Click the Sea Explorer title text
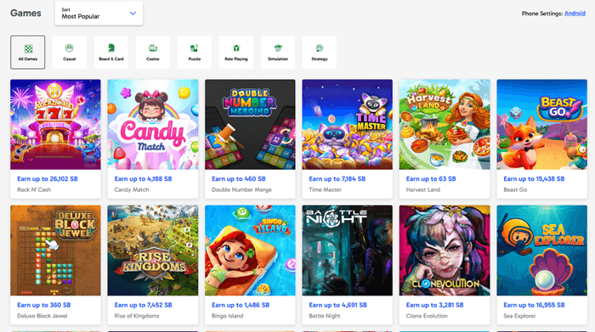The width and height of the screenshot is (595, 332). [519, 316]
